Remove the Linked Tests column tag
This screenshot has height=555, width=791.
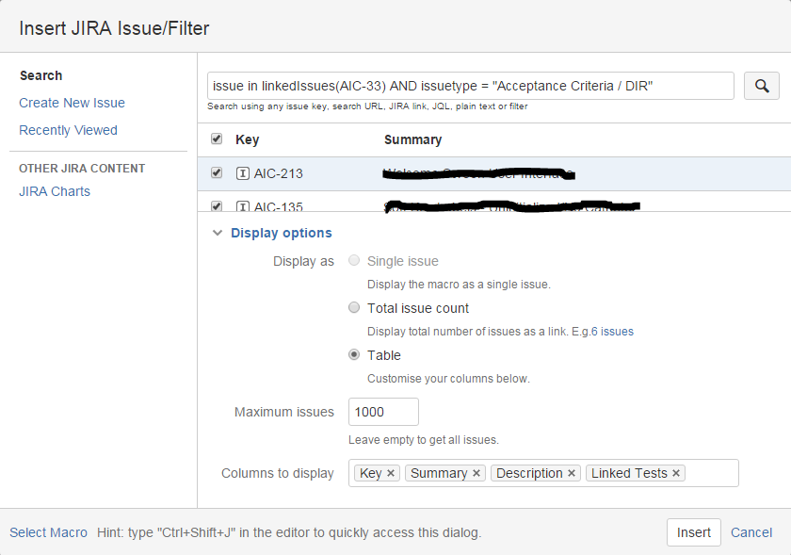point(676,473)
